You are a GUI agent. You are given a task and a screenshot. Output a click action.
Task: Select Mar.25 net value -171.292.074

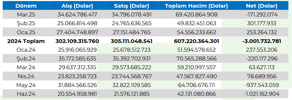coord(262,15)
